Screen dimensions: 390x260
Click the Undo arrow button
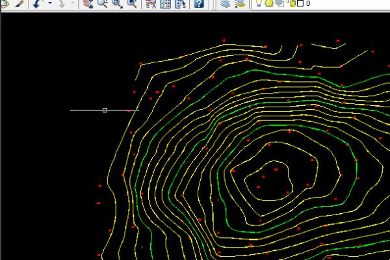pyautogui.click(x=37, y=4)
